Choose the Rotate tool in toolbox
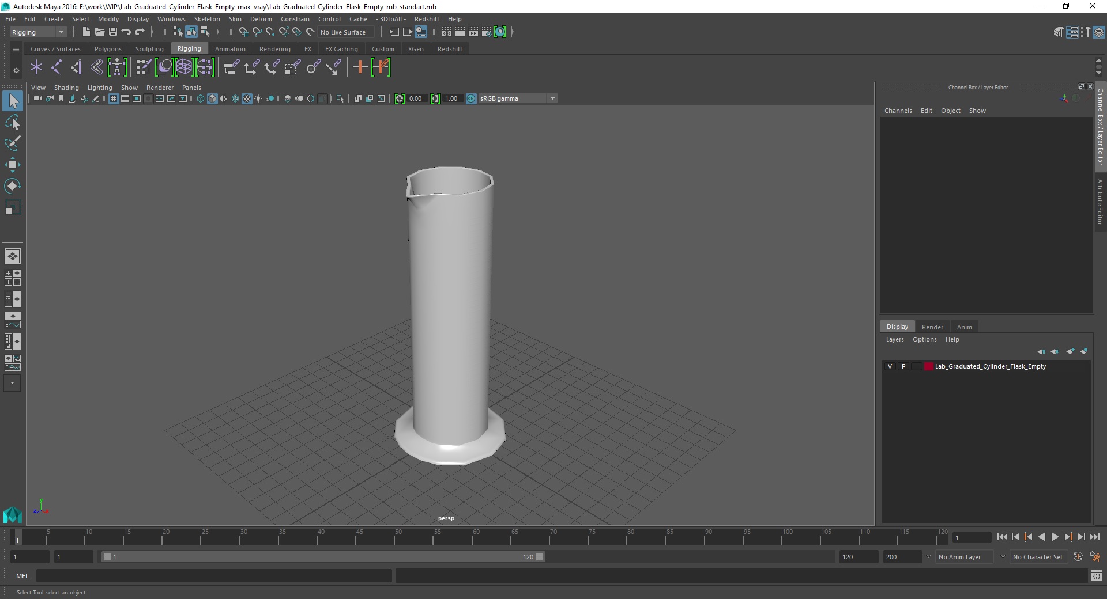The height and width of the screenshot is (599, 1107). pos(12,186)
